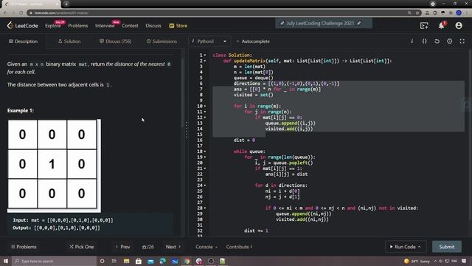Click the problem set counter /26
The width and height of the screenshot is (472, 266).
[147, 247]
